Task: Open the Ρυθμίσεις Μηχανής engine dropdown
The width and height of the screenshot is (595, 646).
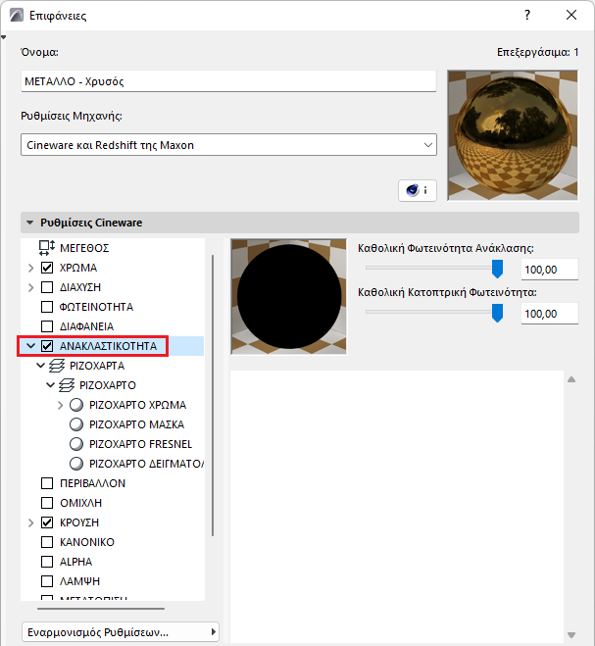Action: click(228, 145)
